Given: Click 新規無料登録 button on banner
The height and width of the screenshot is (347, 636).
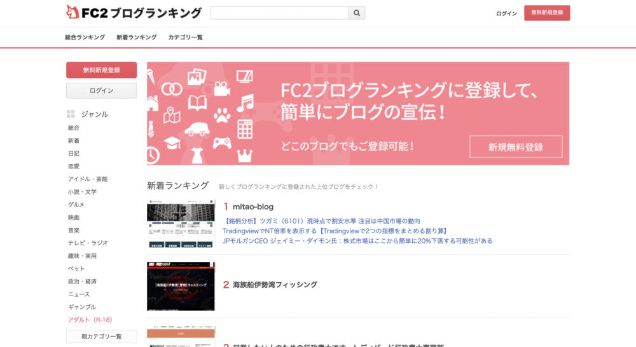Looking at the screenshot, I should [516, 147].
